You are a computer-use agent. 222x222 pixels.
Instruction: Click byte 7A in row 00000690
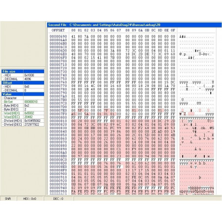[86, 36]
